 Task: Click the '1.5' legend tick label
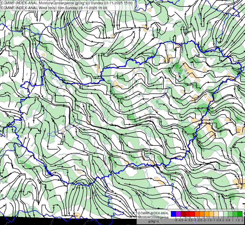237,220
